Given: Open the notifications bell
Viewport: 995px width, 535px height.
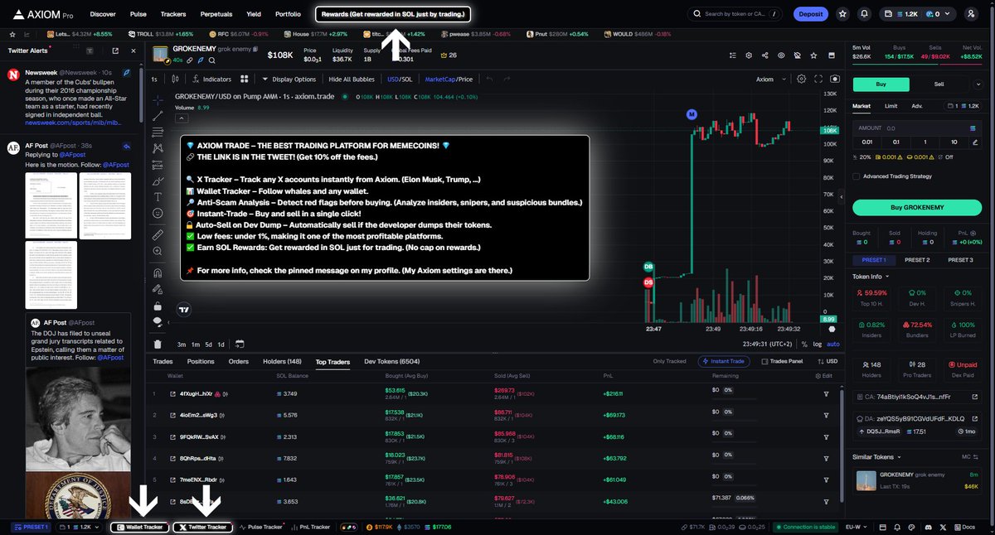Looking at the screenshot, I should pyautogui.click(x=865, y=14).
